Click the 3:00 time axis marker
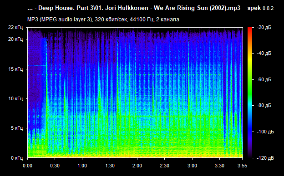The height and width of the screenshot is (176, 284). (192, 166)
